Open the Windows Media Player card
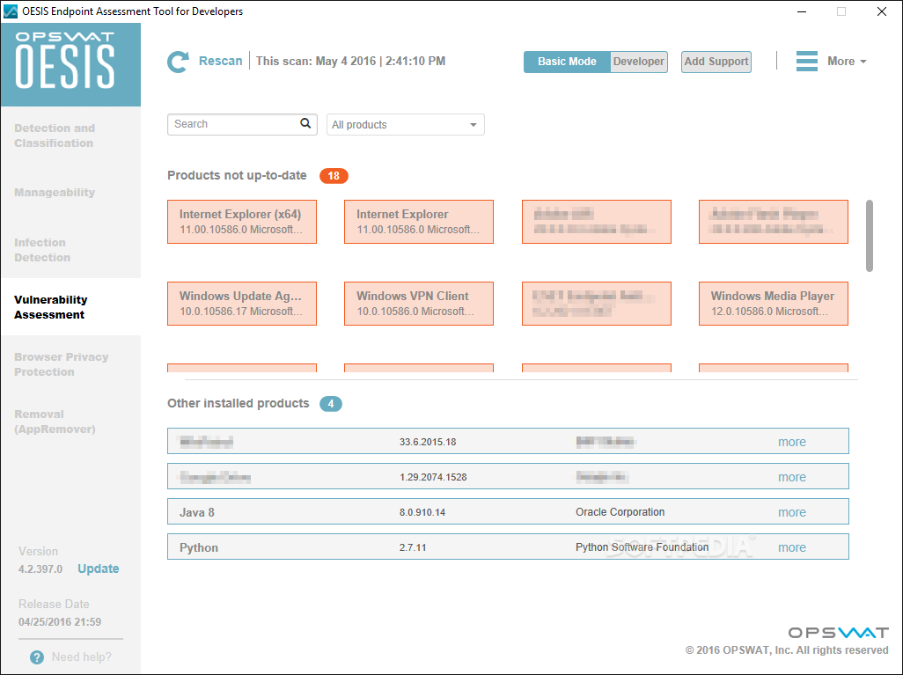The height and width of the screenshot is (675, 903). click(x=774, y=304)
